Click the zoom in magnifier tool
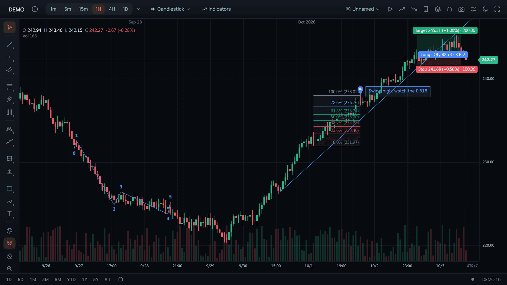Image resolution: width=507 pixels, height=285 pixels. click(10, 269)
